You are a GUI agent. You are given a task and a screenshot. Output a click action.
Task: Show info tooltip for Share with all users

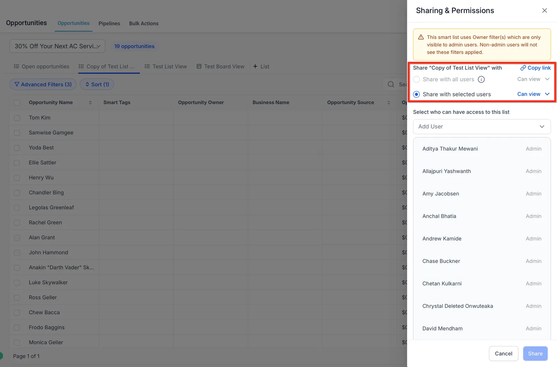pos(481,79)
